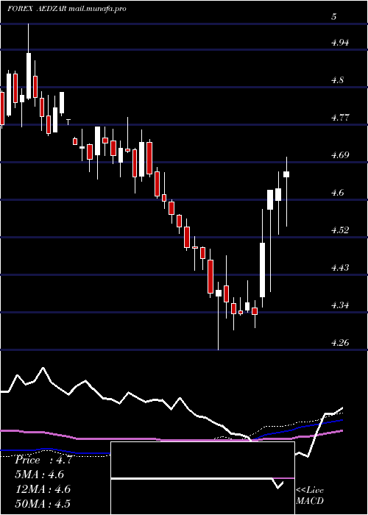368x515 pixels.
Task: Select the 4.77 price axis label
Action: (339, 118)
